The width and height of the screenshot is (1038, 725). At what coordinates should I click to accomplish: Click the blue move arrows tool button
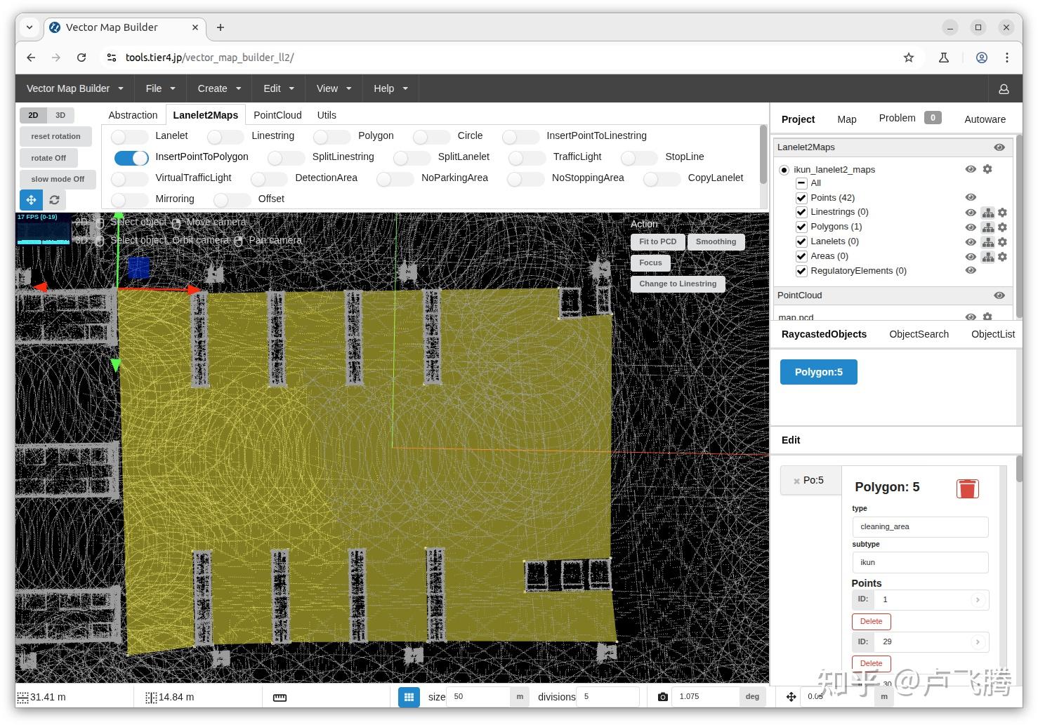pos(31,200)
